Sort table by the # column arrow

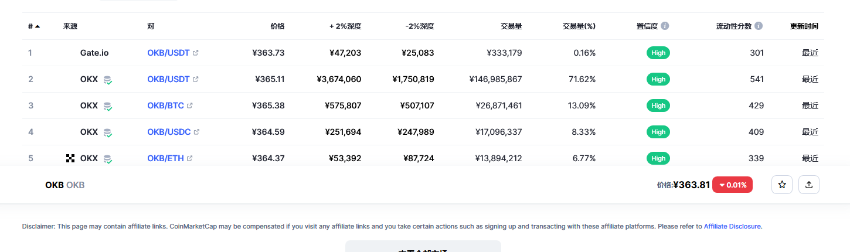click(38, 26)
